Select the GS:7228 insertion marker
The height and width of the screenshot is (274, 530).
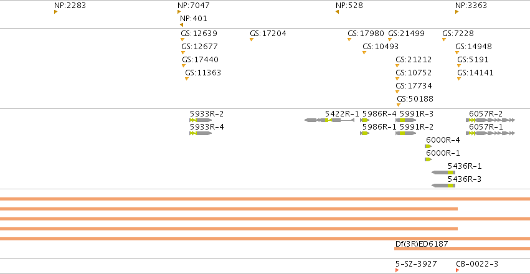click(444, 39)
